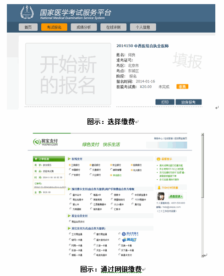Select 交通银行 radio button
This screenshot has height=276, width=224.
coord(91,170)
